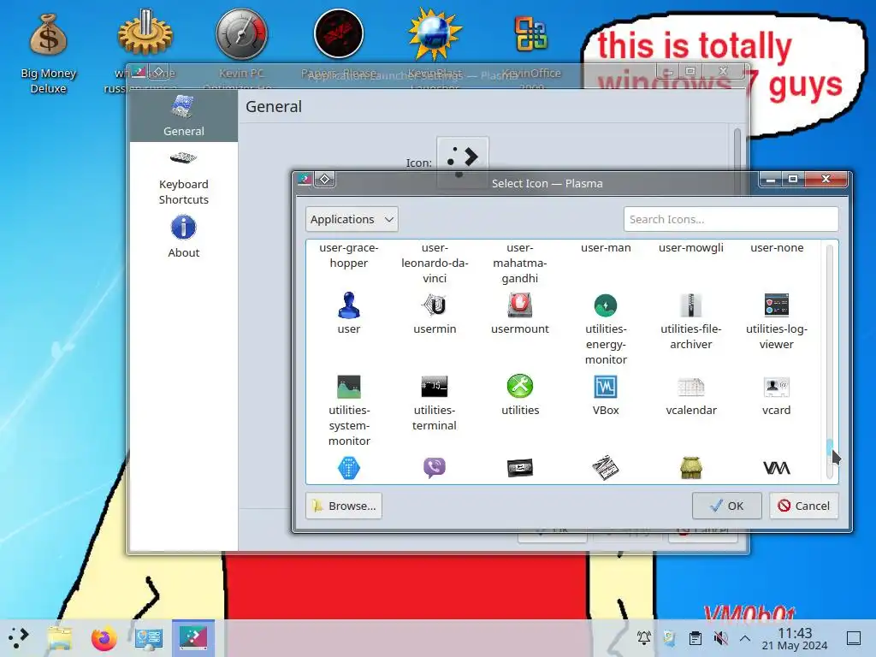Viewport: 876px width, 657px height.
Task: Select user-grace-hopper label
Action: tap(349, 255)
